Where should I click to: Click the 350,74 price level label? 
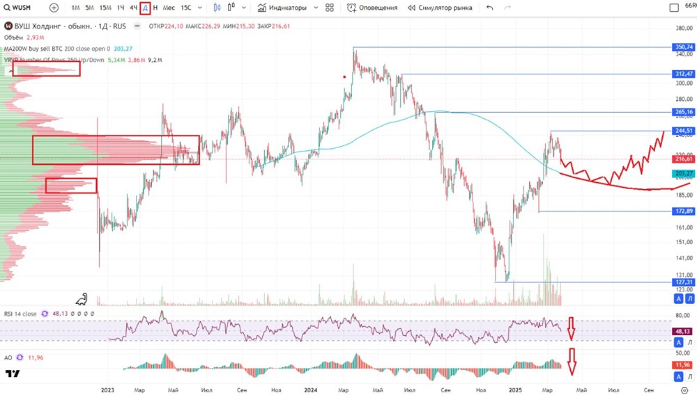[x=683, y=47]
